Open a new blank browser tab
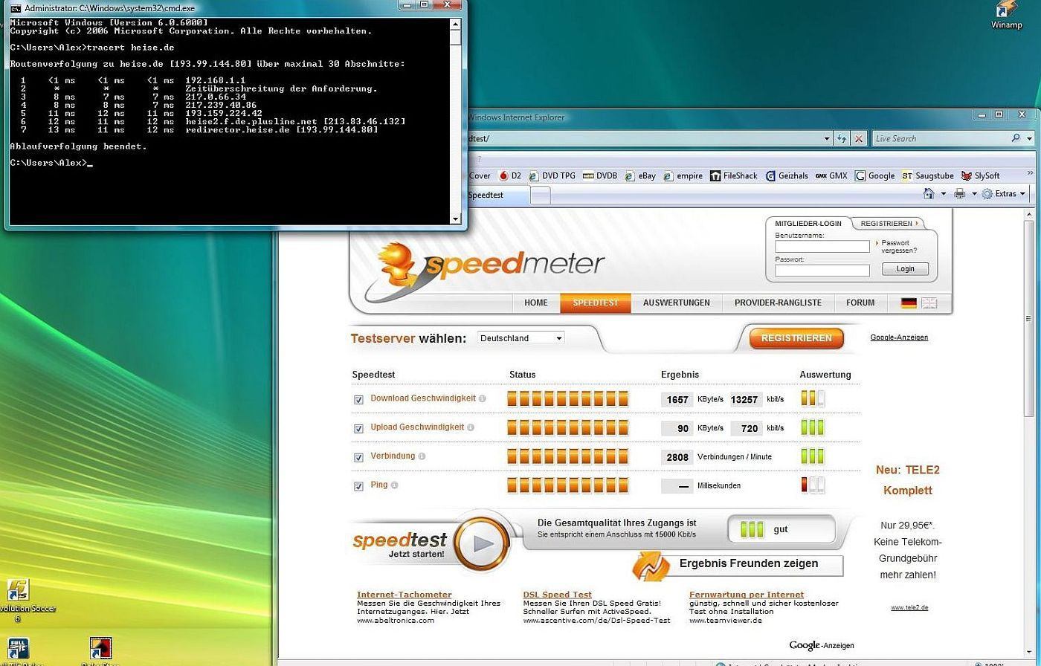The width and height of the screenshot is (1041, 666). point(541,195)
